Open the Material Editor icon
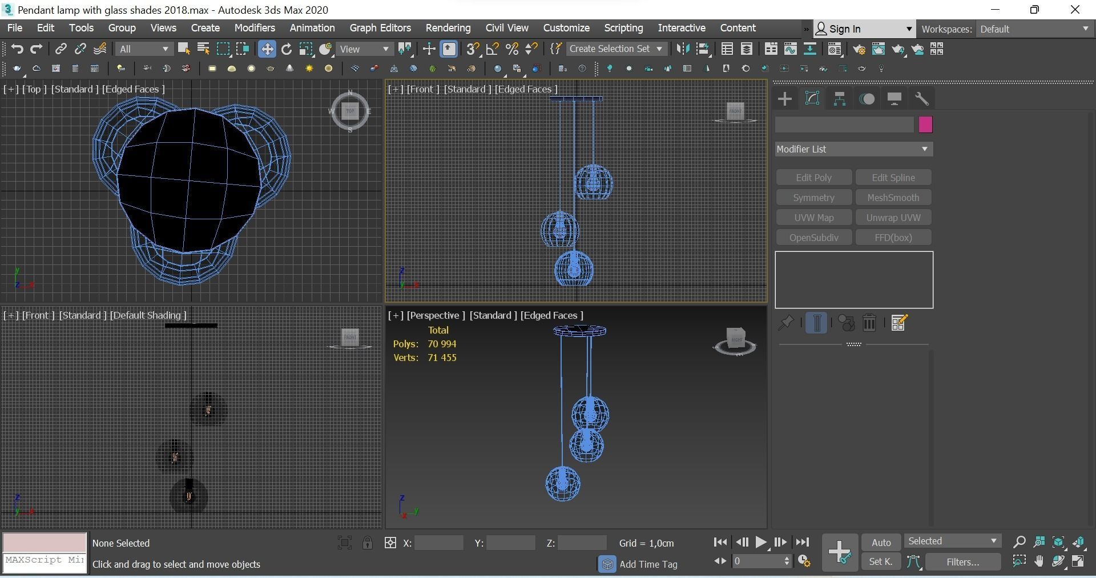This screenshot has height=578, width=1096. point(835,49)
